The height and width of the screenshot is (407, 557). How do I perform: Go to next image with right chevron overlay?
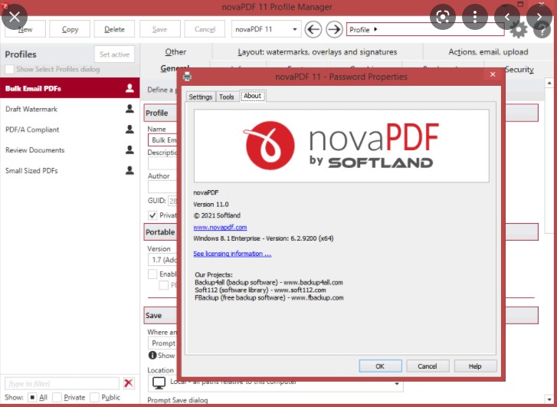[539, 17]
